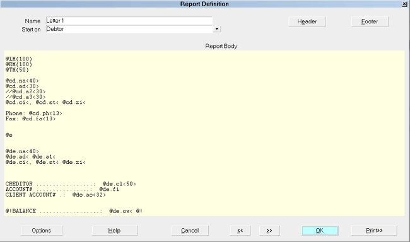Image resolution: width=410 pixels, height=242 pixels.
Task: Cancel the report definition dialog
Action: coord(190,231)
